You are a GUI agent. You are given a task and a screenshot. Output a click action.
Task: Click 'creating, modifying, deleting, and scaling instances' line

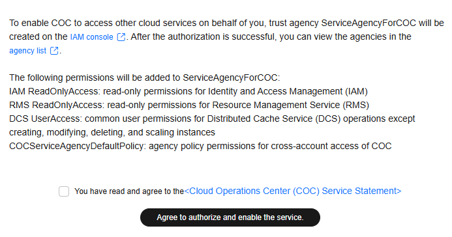pyautogui.click(x=112, y=132)
